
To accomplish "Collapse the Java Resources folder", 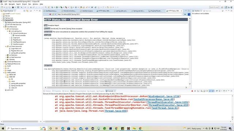I will 4,27.
